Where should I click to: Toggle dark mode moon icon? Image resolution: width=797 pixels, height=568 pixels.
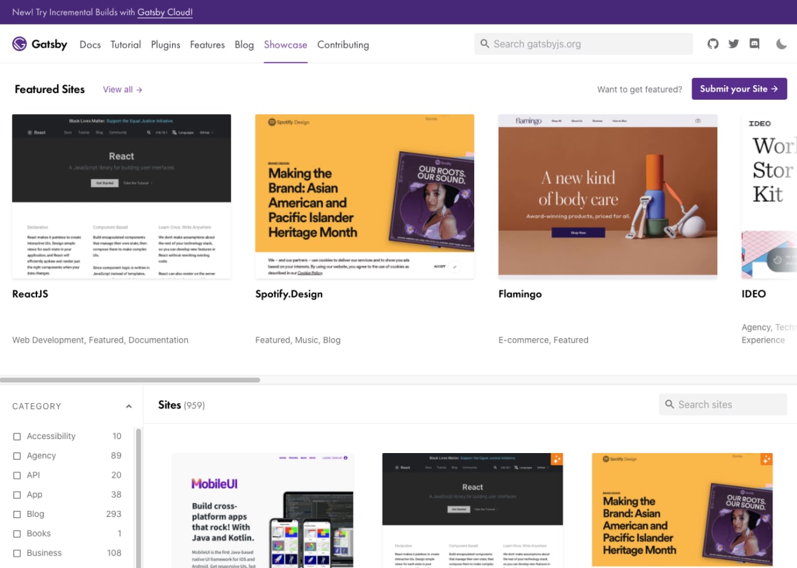tap(782, 44)
